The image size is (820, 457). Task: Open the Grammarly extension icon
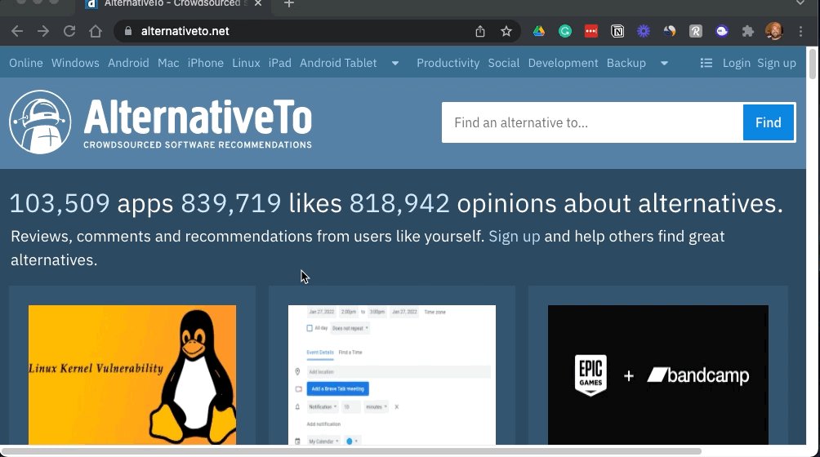pyautogui.click(x=565, y=31)
